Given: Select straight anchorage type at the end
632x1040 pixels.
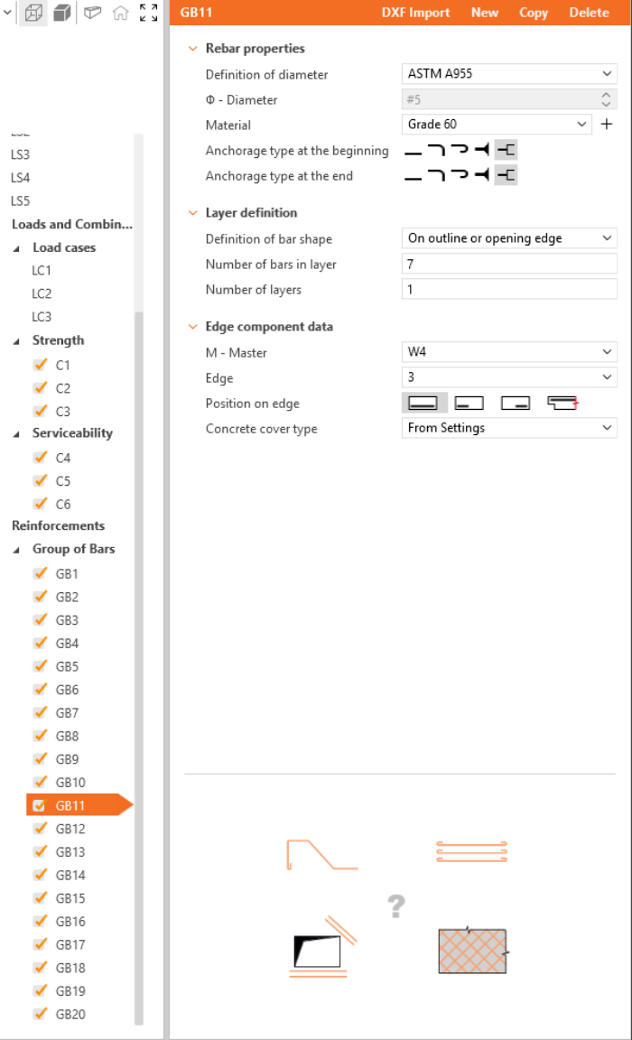Looking at the screenshot, I should point(413,176).
